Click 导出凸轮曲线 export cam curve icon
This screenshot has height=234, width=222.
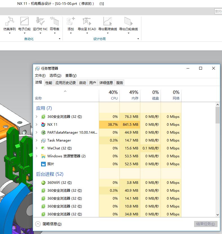pyautogui.click(x=128, y=21)
